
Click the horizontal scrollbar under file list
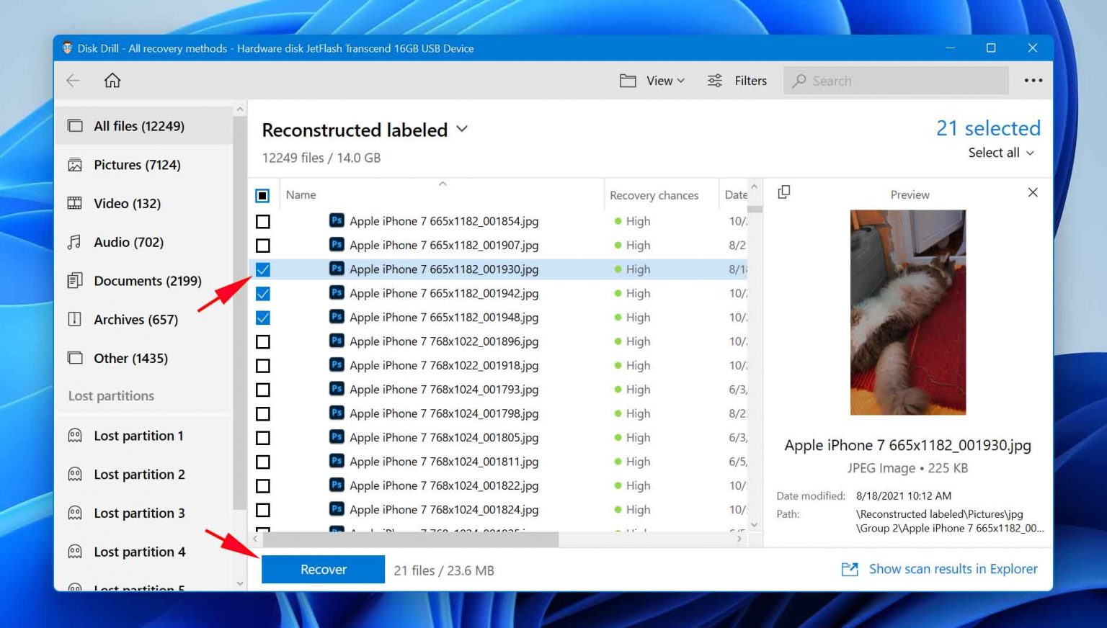pos(411,539)
